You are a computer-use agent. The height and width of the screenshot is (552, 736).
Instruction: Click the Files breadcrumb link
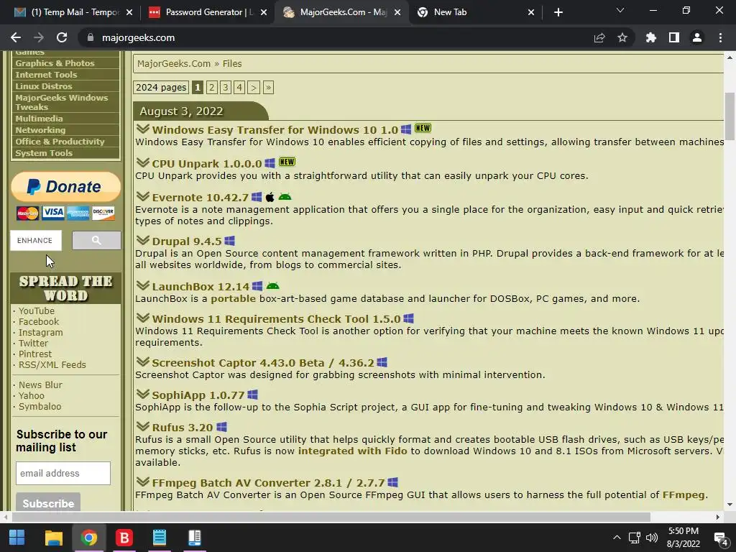coord(232,63)
